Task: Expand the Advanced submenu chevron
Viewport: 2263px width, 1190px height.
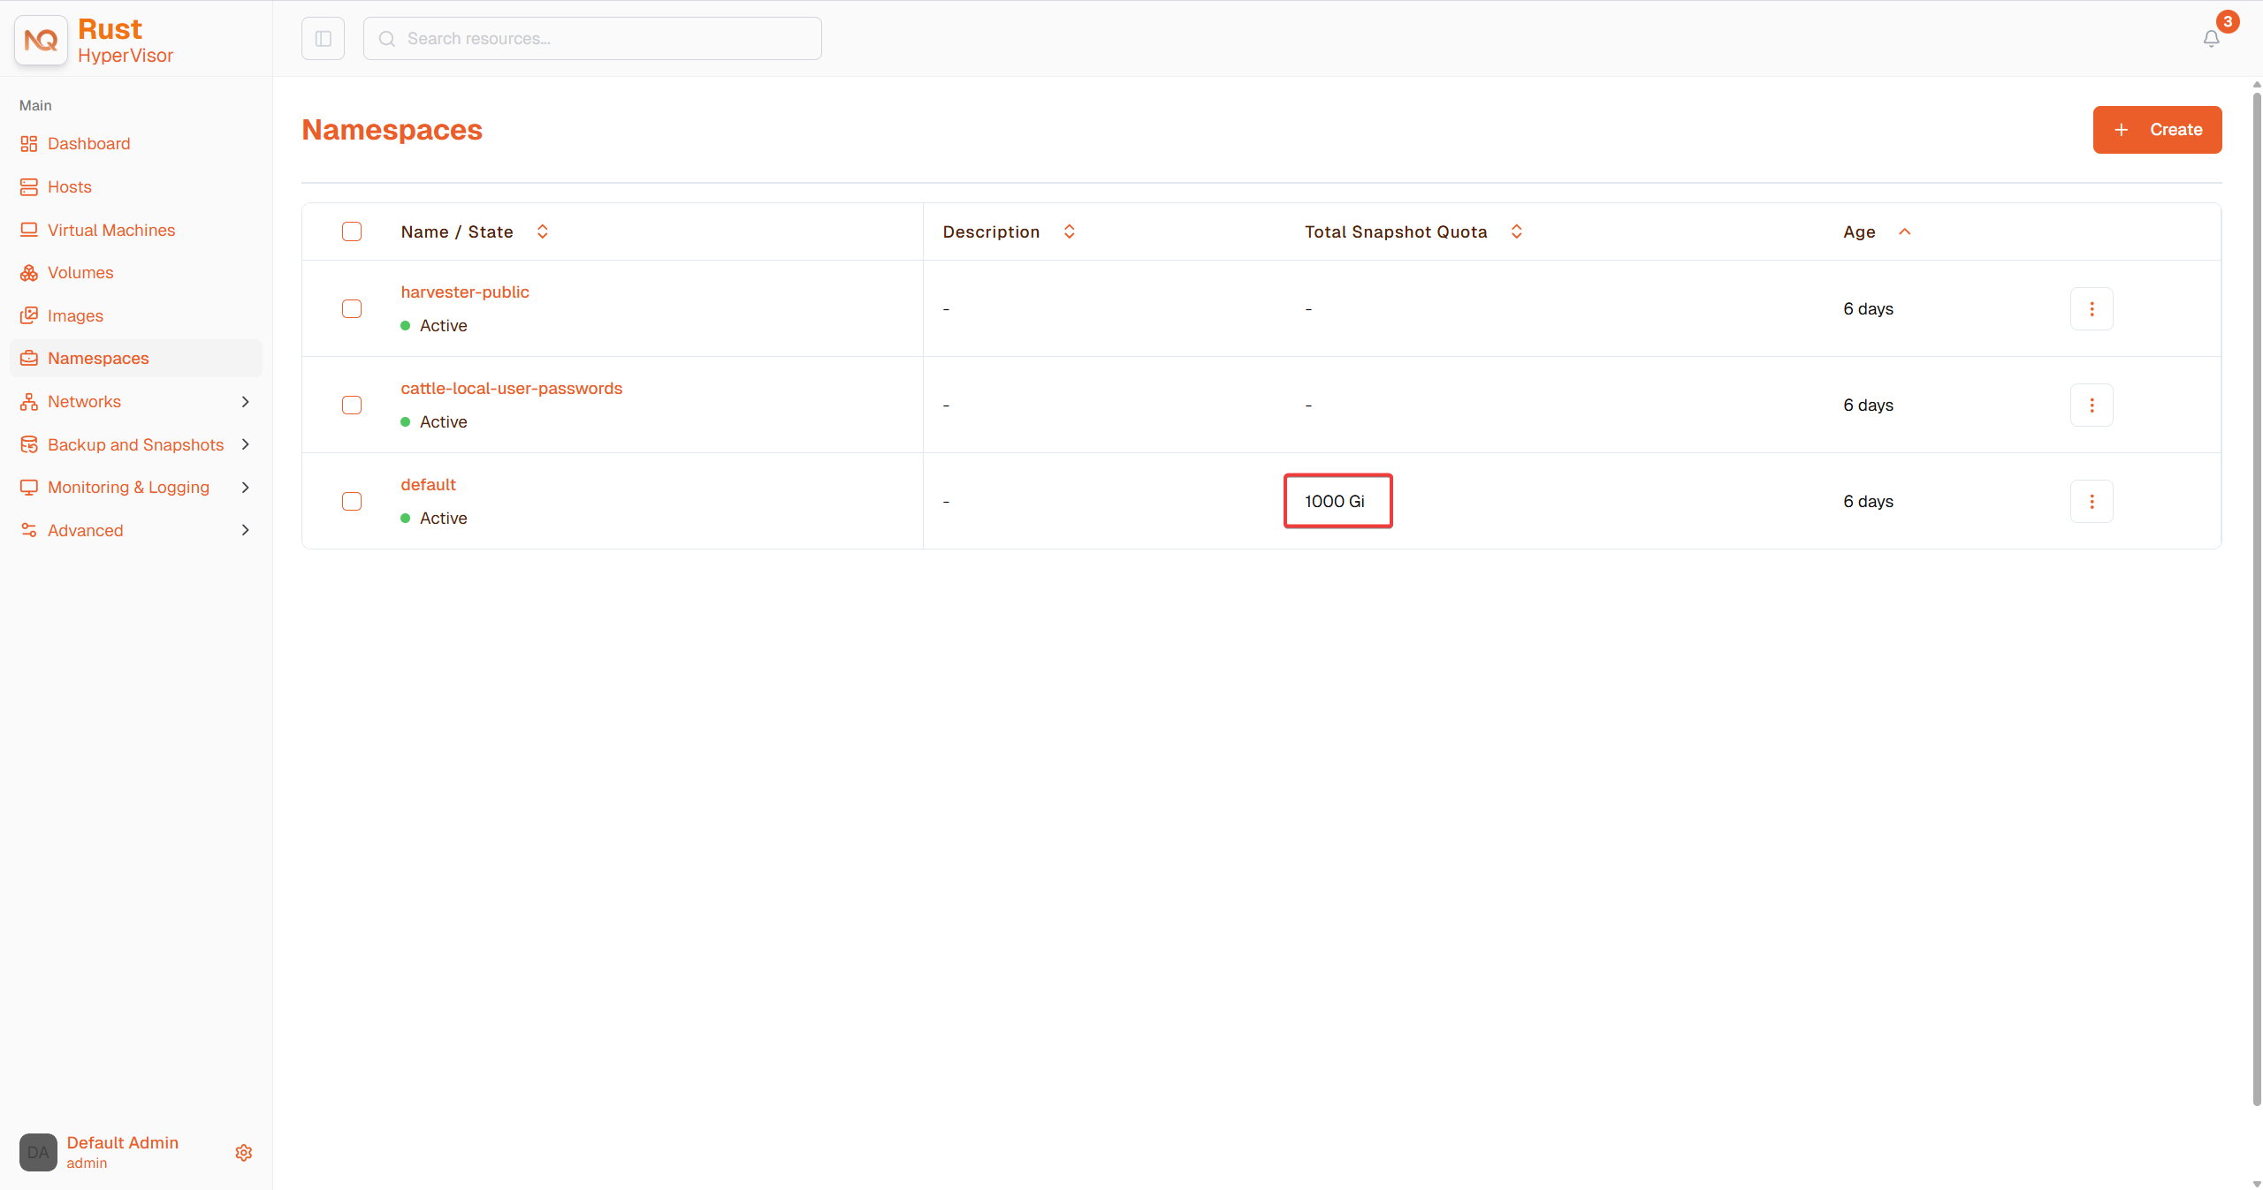Action: point(246,530)
